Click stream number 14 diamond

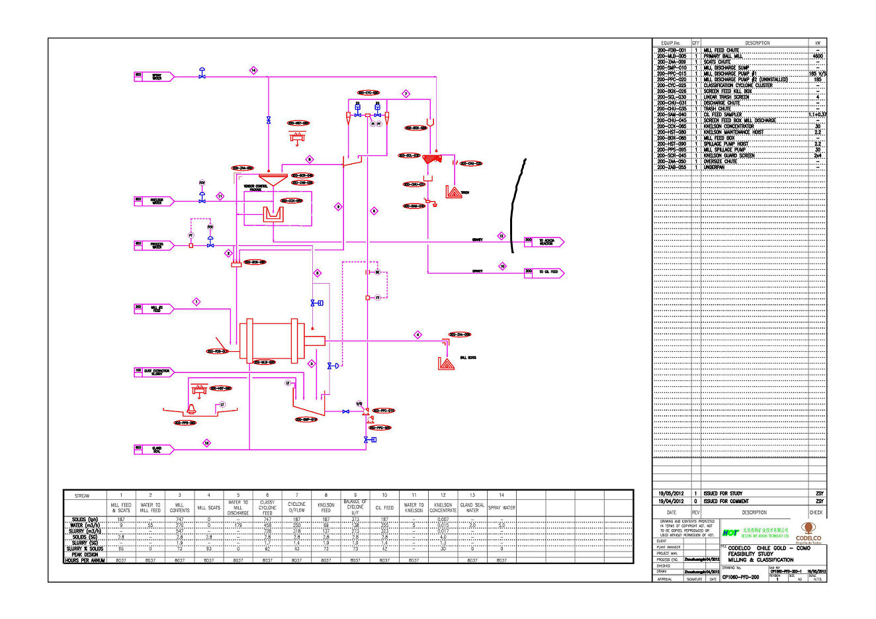[253, 70]
